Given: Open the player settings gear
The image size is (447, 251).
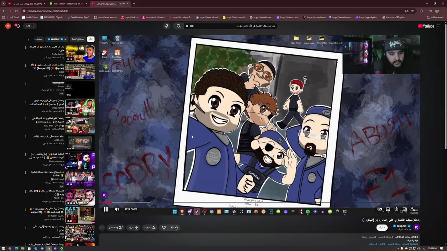Looking at the screenshot, I should coord(396,209).
